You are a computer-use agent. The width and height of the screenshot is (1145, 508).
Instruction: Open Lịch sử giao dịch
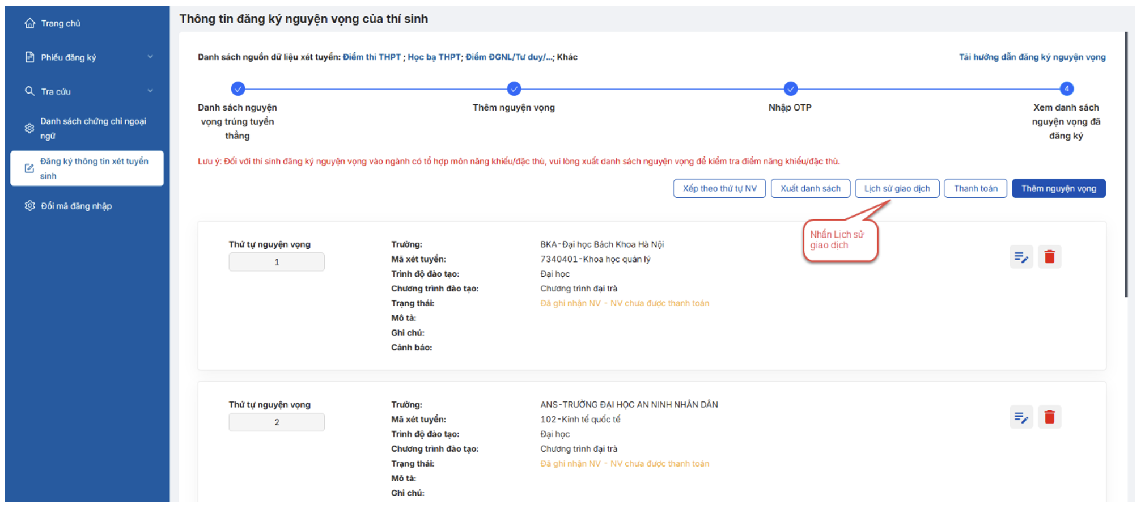click(x=897, y=188)
